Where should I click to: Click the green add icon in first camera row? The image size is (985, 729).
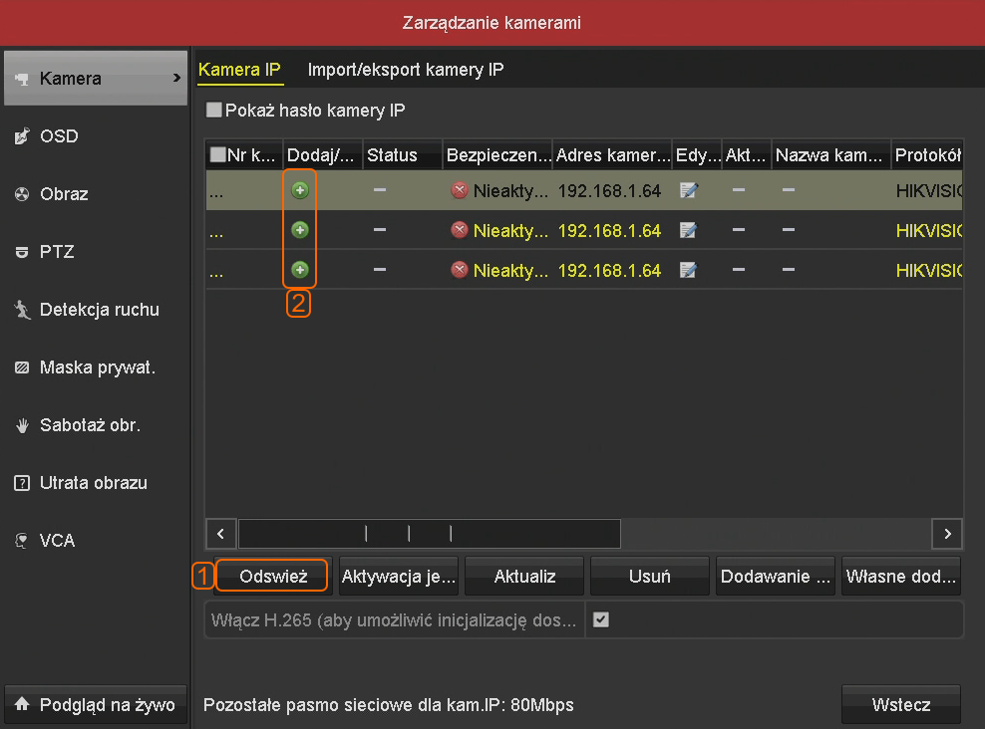pos(299,190)
